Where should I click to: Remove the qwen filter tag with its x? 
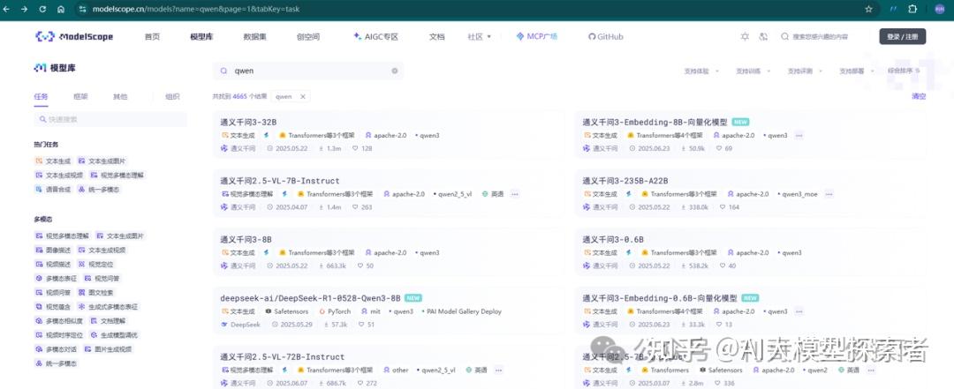click(302, 96)
